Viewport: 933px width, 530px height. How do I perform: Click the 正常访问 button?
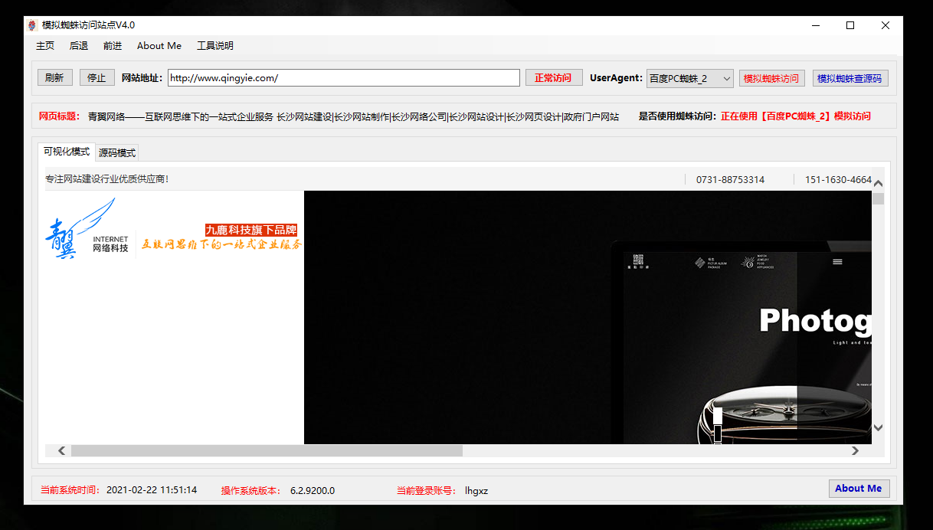click(553, 78)
